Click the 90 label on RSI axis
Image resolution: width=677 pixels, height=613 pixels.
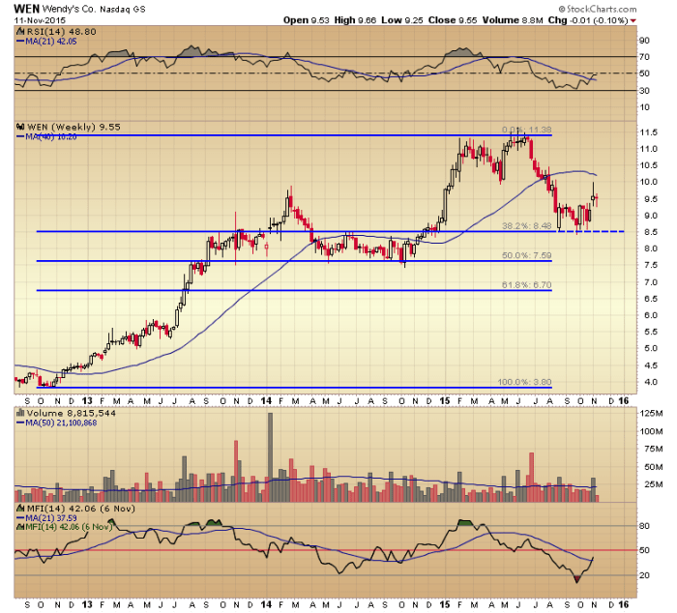click(644, 41)
